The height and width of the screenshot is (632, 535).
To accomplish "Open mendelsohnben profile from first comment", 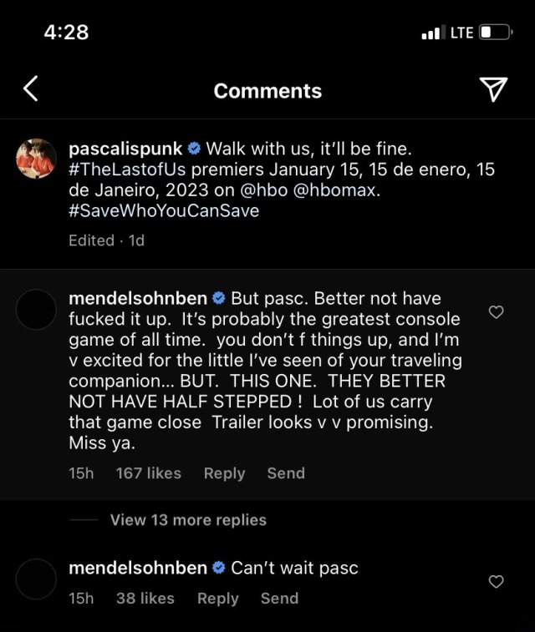I will [x=138, y=298].
